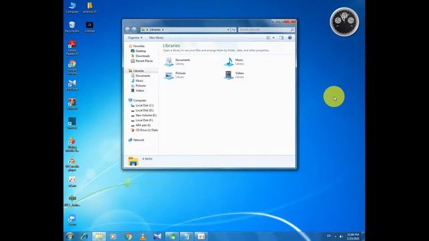
Task: Click the VLC cone on the taskbar
Action: (143, 236)
